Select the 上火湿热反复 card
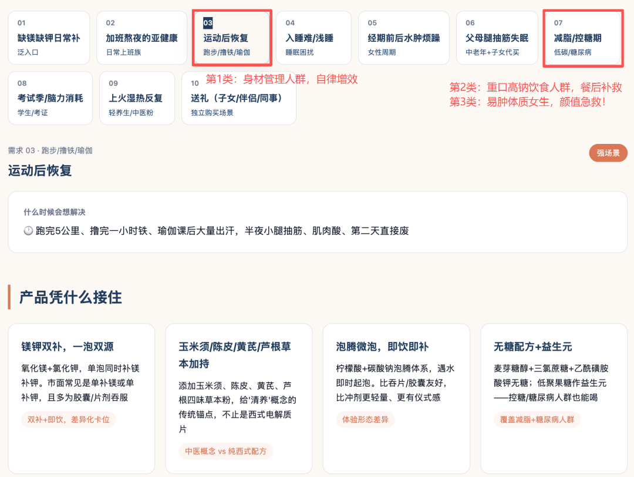This screenshot has width=634, height=477. coord(137,98)
